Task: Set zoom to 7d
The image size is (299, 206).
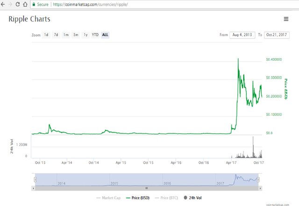Action: tap(56, 35)
